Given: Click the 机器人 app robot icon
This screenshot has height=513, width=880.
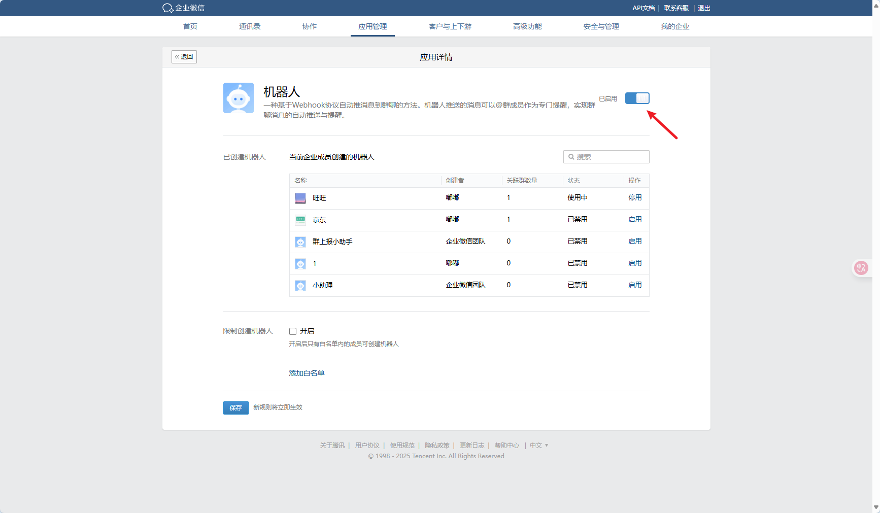Looking at the screenshot, I should click(x=238, y=98).
